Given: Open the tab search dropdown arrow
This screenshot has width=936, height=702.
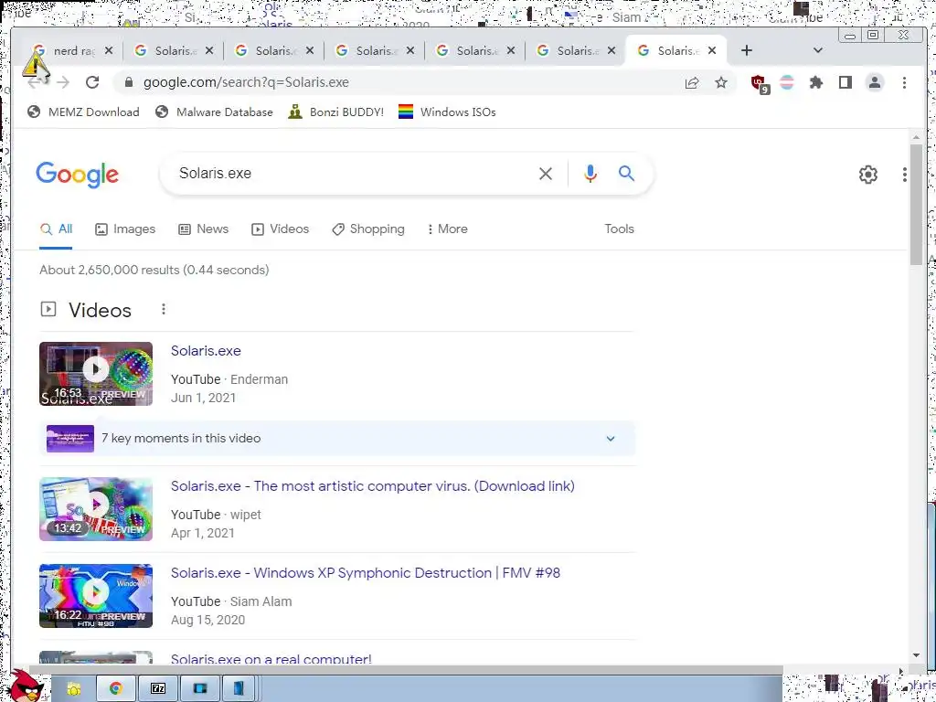Looking at the screenshot, I should pyautogui.click(x=818, y=51).
